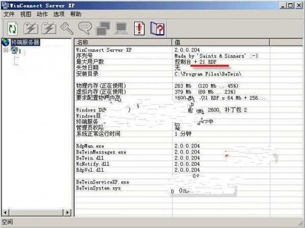Select the 终端服务器 tree root
This screenshot has width=305, height=228.
point(25,42)
